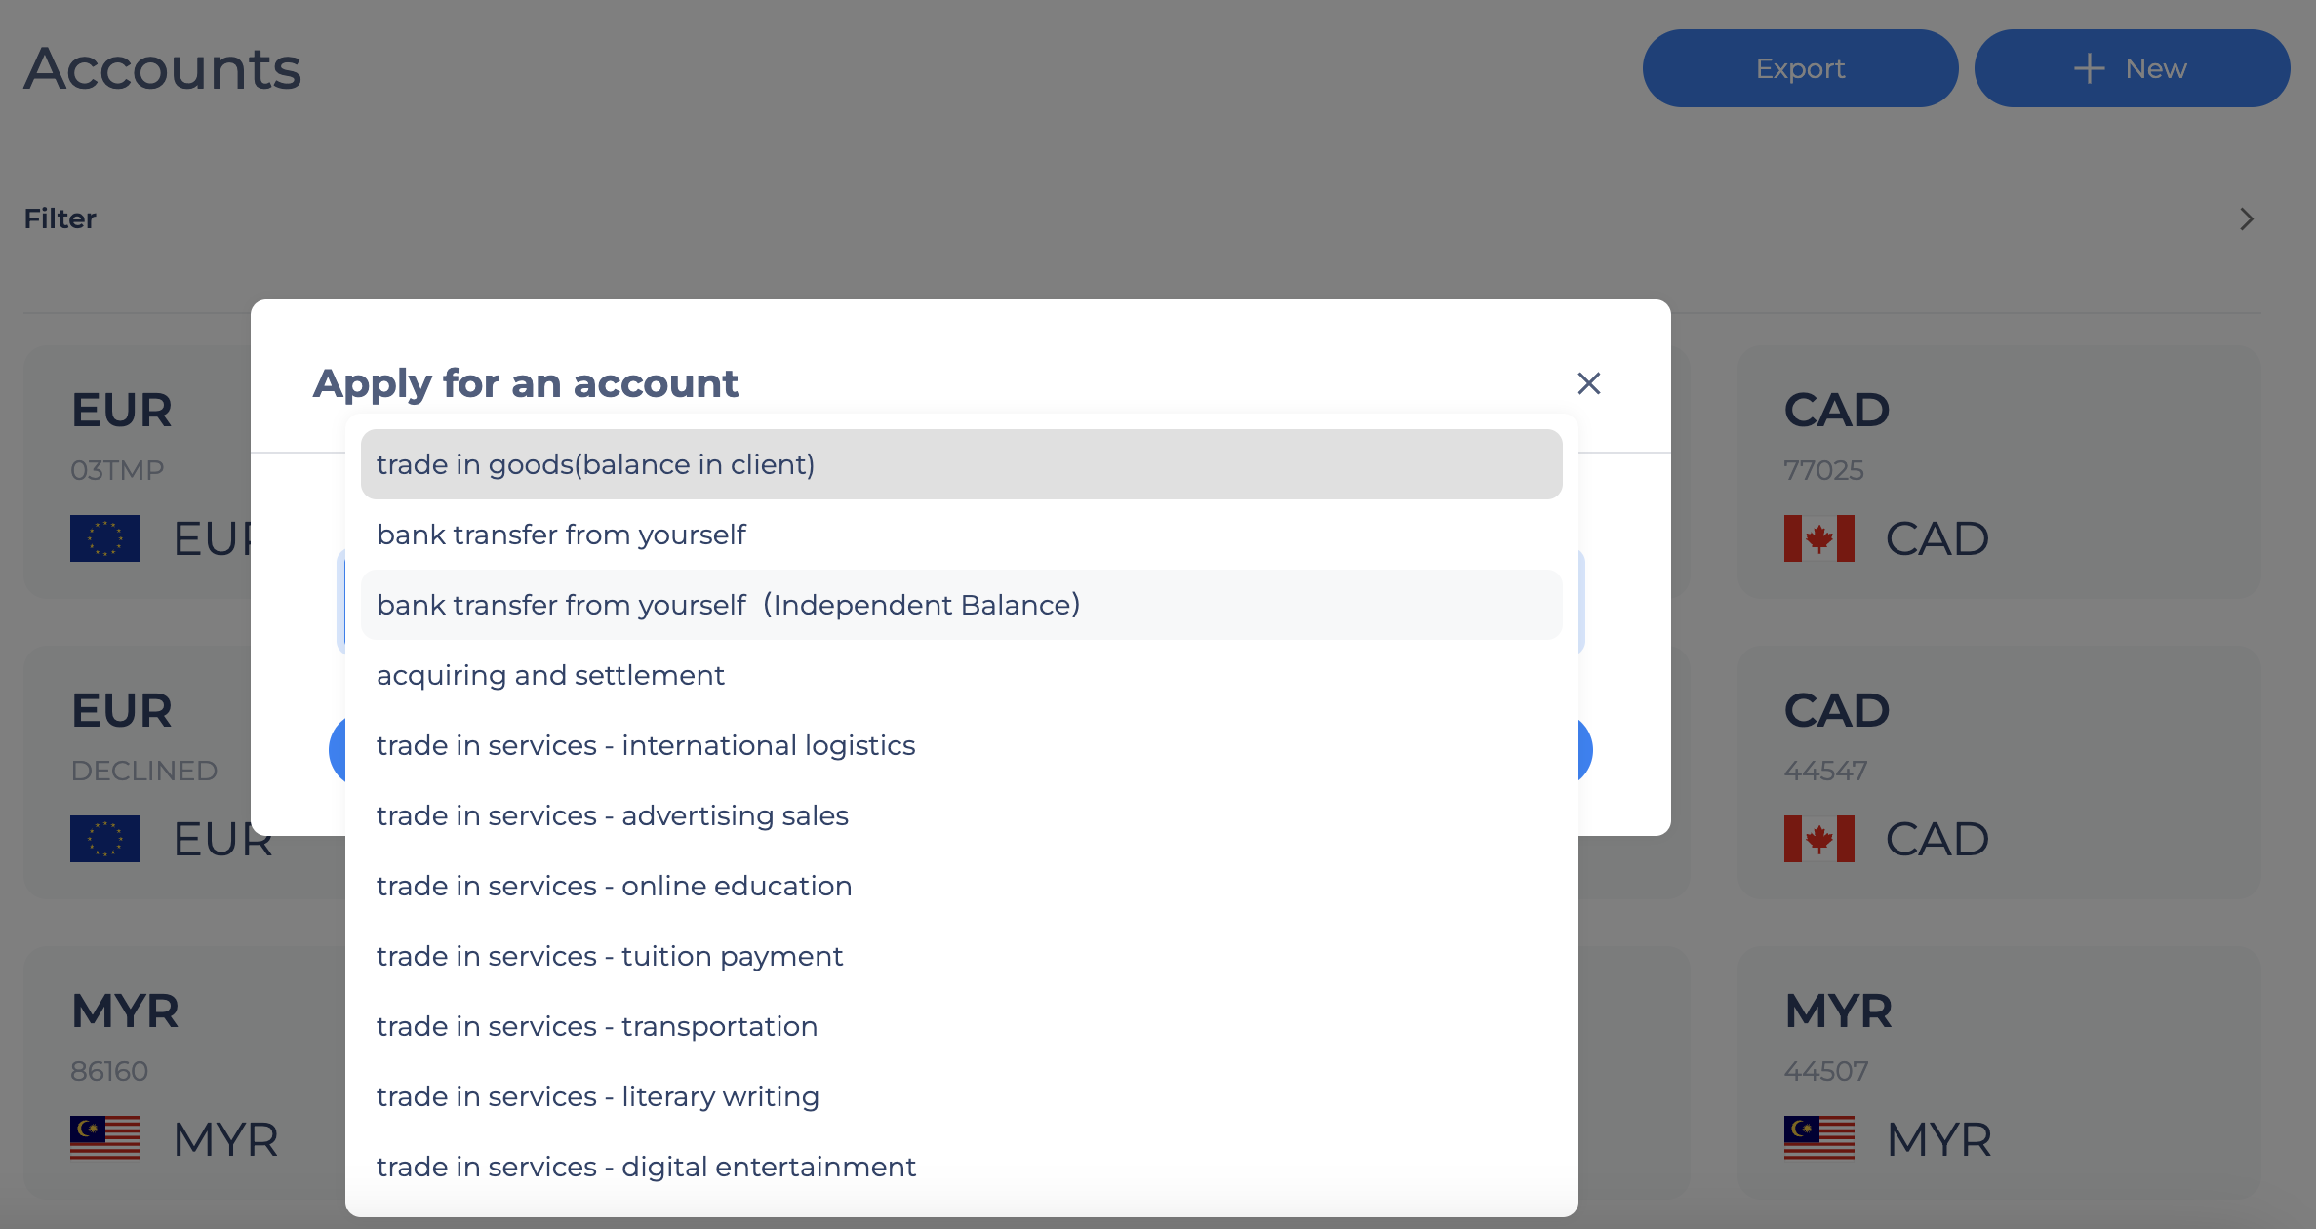Pick trade in services - online education

pos(961,886)
